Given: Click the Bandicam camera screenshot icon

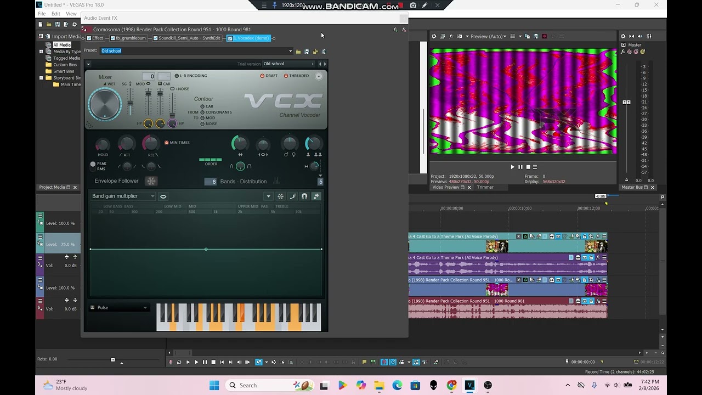Looking at the screenshot, I should point(413,5).
